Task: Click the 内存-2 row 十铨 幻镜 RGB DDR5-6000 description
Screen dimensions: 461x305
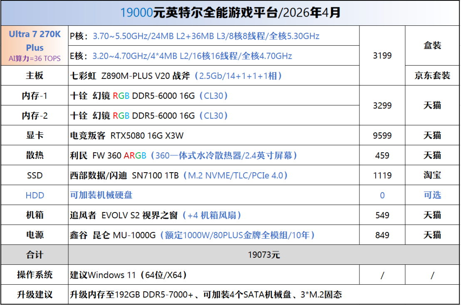Action: pos(214,115)
